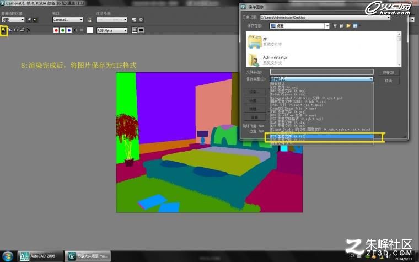
Task: Click the Clone Rendered Frame Window icon
Action: [x=16, y=30]
